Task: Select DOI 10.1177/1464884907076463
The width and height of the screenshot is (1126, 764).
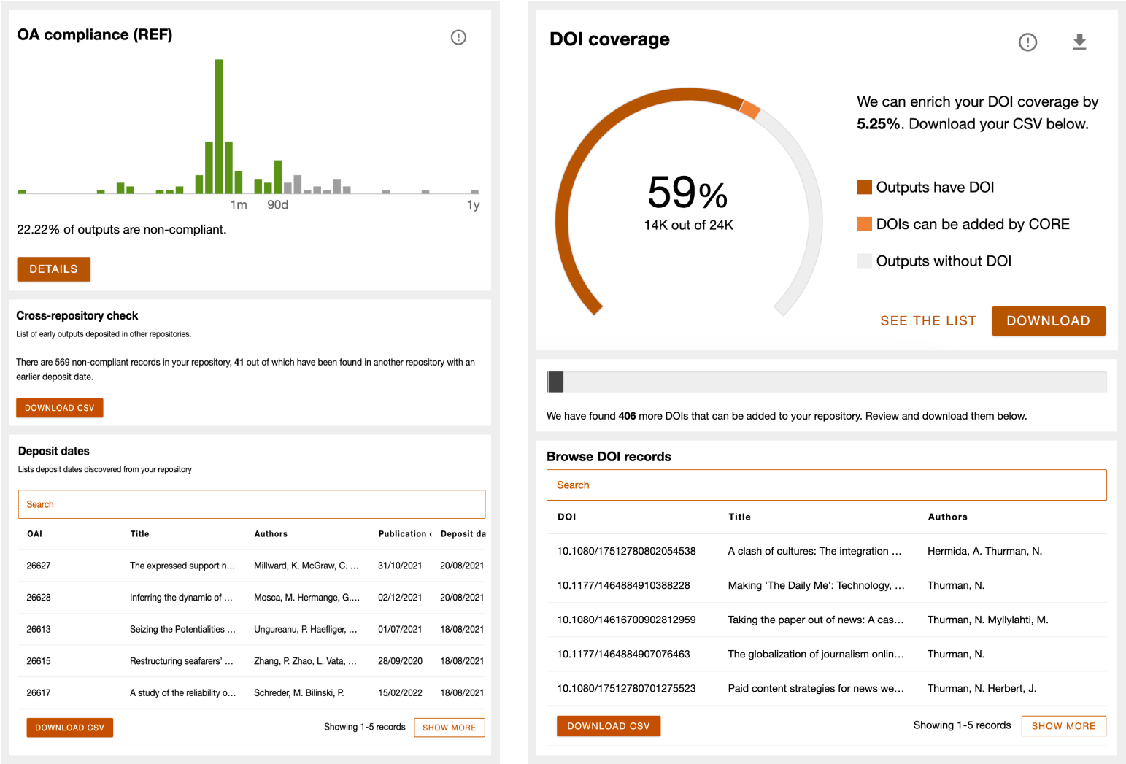Action: 623,654
